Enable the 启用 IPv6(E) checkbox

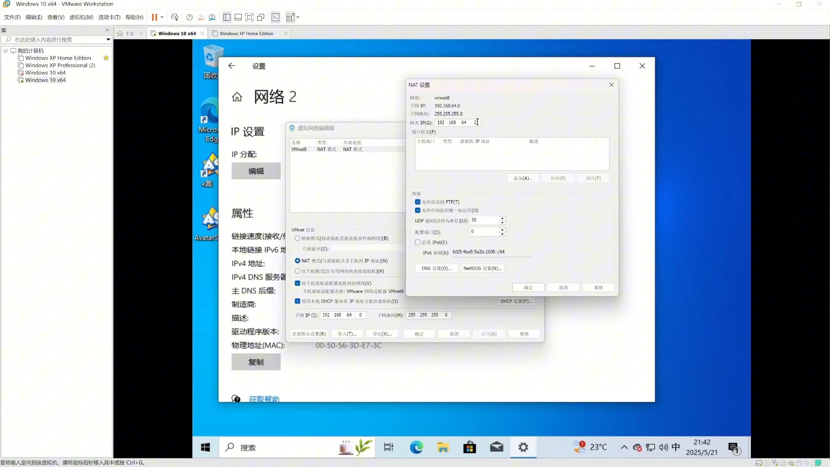pos(418,243)
